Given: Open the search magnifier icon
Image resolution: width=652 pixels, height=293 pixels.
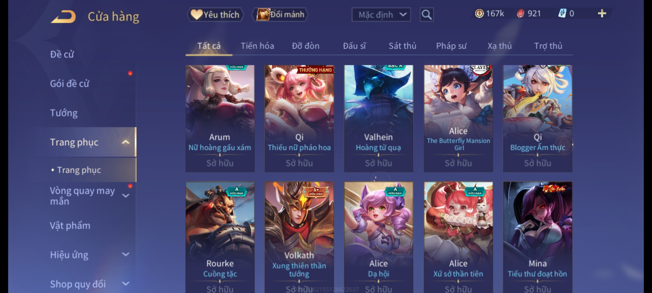Looking at the screenshot, I should tap(427, 15).
